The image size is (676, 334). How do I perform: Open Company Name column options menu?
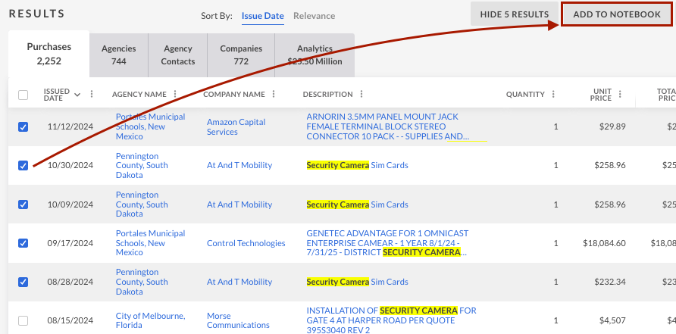[274, 95]
